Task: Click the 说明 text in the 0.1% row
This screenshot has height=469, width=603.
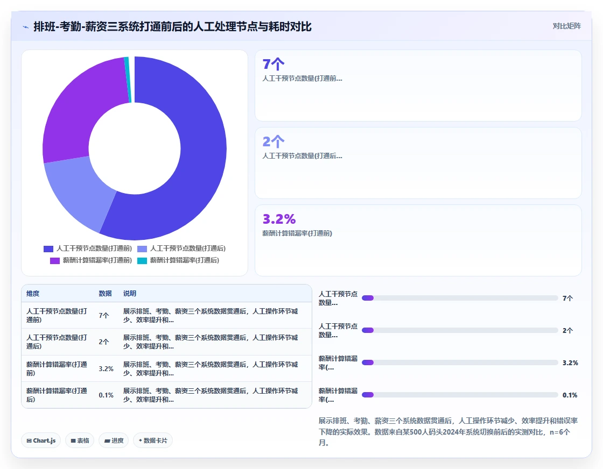Action: coord(211,395)
